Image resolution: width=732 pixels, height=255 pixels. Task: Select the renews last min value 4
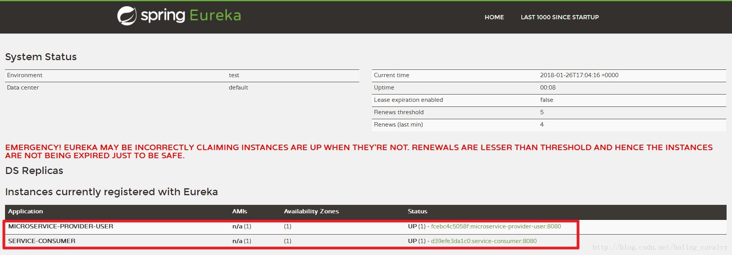pos(542,125)
